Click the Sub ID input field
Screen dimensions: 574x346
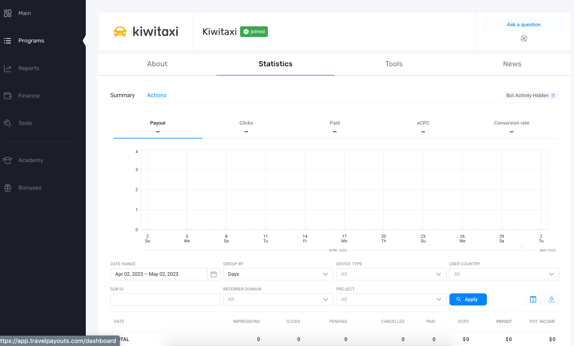pyautogui.click(x=165, y=299)
